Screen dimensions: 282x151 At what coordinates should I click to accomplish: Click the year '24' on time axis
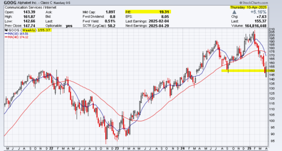[x=183, y=148]
